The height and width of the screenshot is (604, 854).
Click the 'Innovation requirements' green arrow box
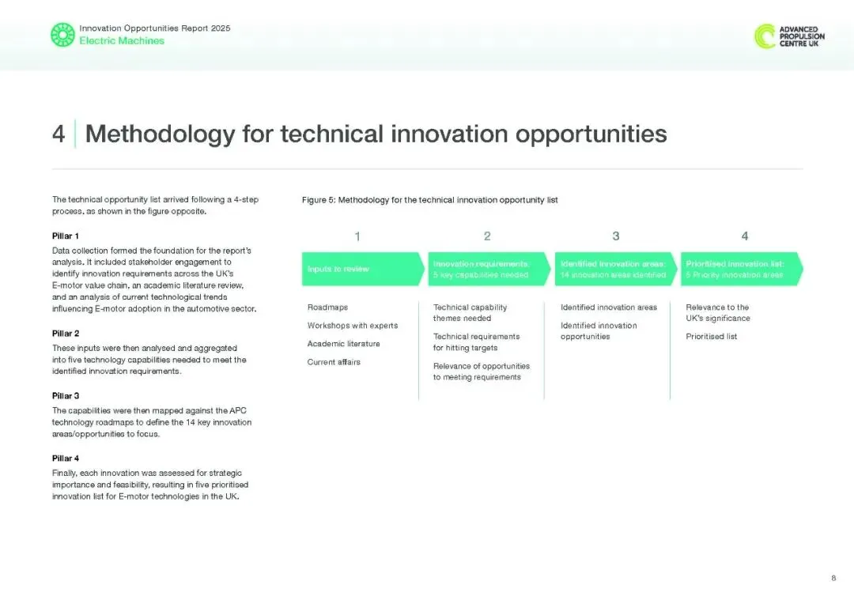tap(489, 269)
